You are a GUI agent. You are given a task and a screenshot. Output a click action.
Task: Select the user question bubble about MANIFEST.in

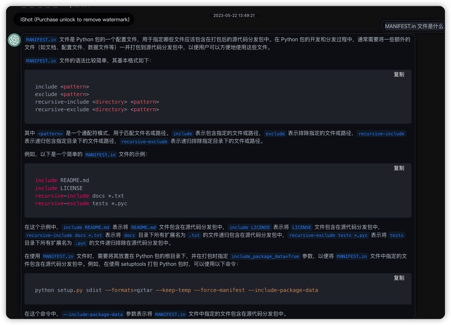(414, 26)
